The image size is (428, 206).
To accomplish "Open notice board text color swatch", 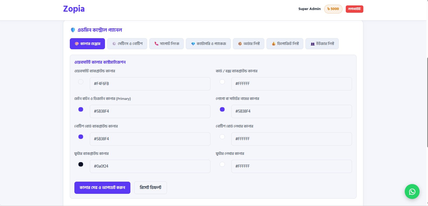I will tap(222, 137).
